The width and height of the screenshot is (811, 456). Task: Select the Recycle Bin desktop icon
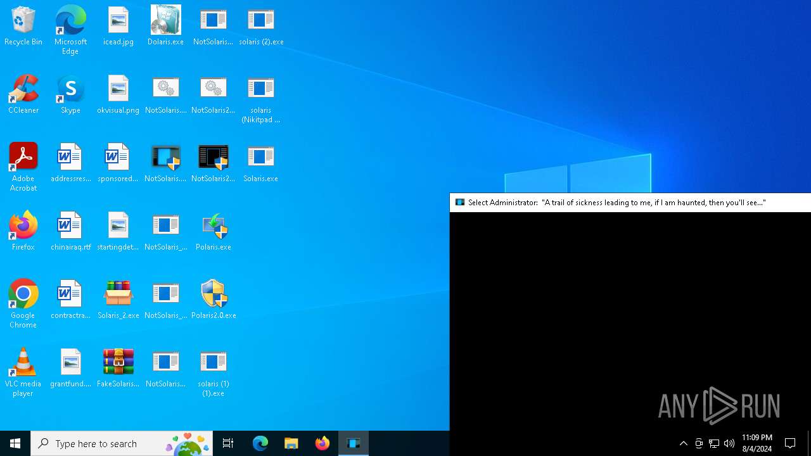point(23,26)
